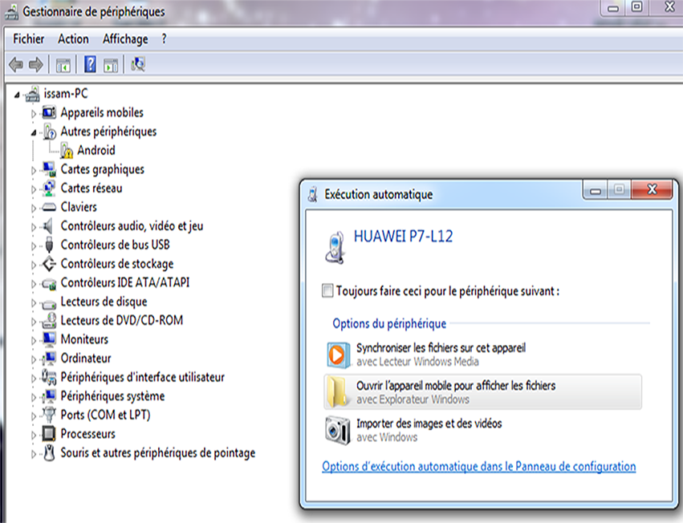Click the action pane toolbar icon
The image size is (683, 523).
point(111,65)
